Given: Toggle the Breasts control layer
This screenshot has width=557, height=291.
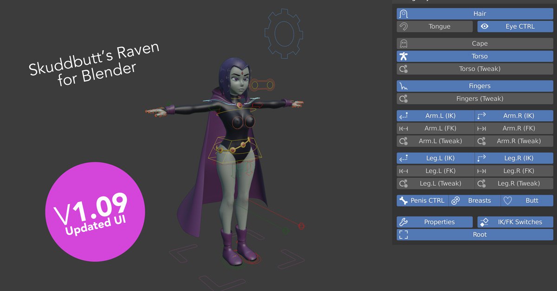Looking at the screenshot, I should click(475, 200).
